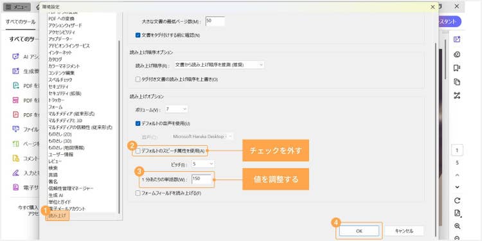Enable タグ付き文書の読み上げ順序を上書き checkbox
Screen dimensions: 482x241
pyautogui.click(x=138, y=79)
